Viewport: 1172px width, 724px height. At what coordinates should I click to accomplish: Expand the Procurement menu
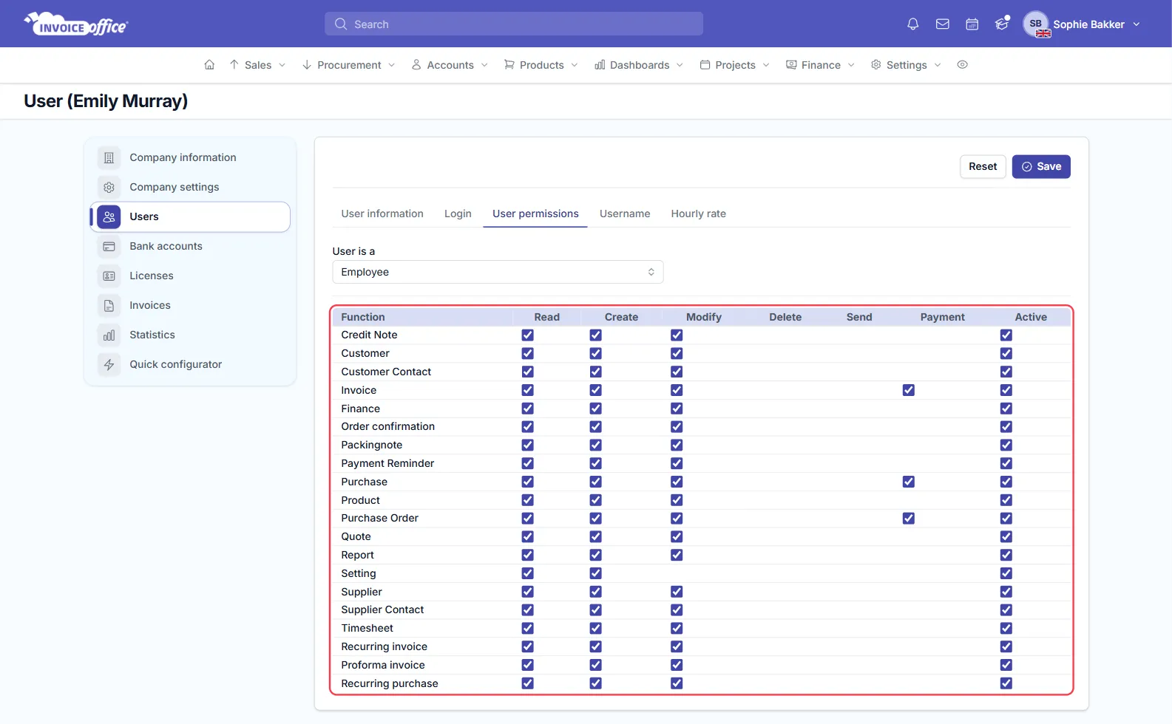tap(348, 65)
